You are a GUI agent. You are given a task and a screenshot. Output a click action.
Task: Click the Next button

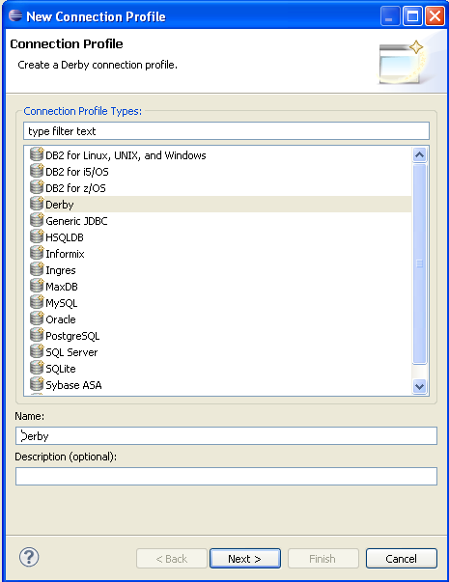click(x=244, y=558)
